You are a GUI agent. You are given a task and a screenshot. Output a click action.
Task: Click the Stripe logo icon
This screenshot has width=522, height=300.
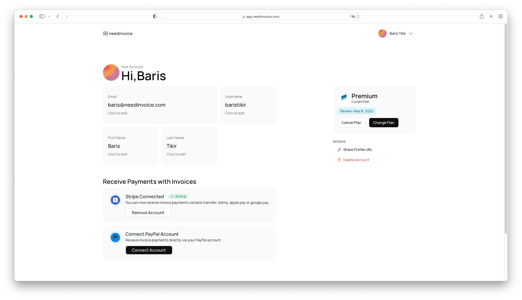(x=115, y=200)
